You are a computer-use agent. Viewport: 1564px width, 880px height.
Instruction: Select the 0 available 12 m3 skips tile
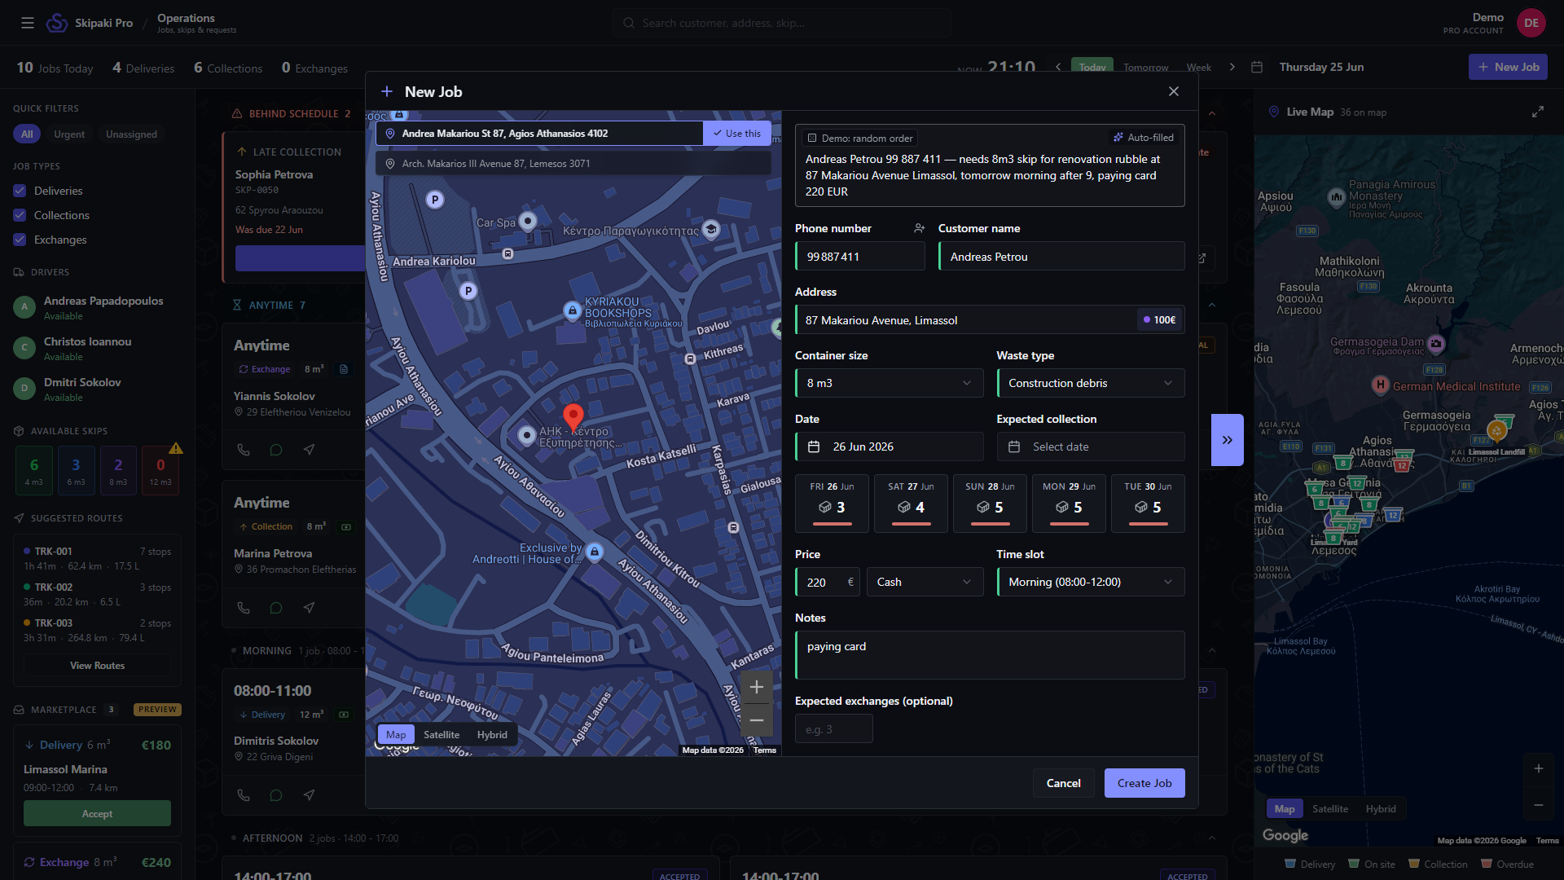(160, 471)
